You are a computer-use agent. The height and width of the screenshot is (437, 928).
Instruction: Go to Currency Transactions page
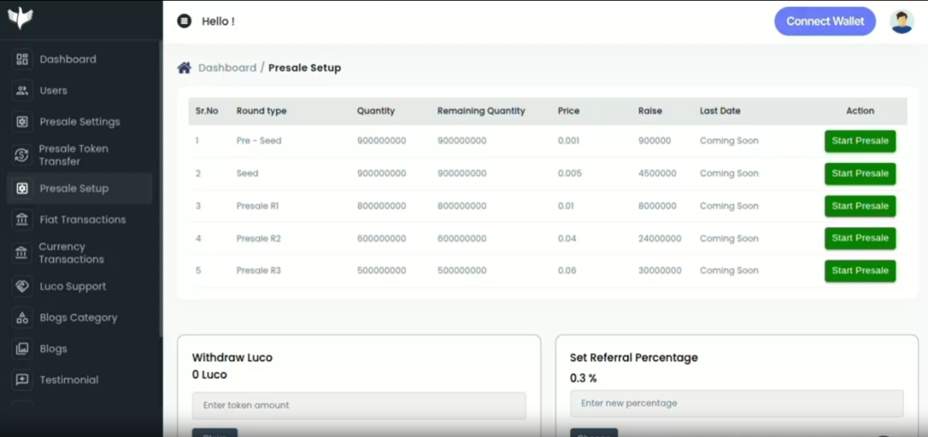click(71, 253)
